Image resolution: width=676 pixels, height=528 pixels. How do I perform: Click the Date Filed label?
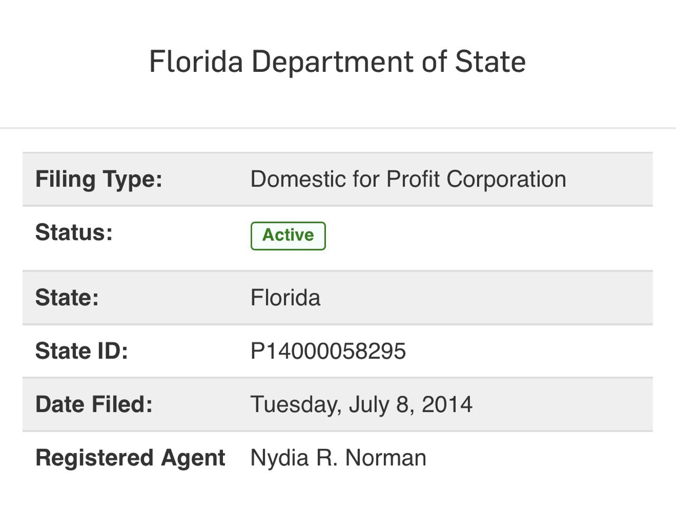pos(94,404)
